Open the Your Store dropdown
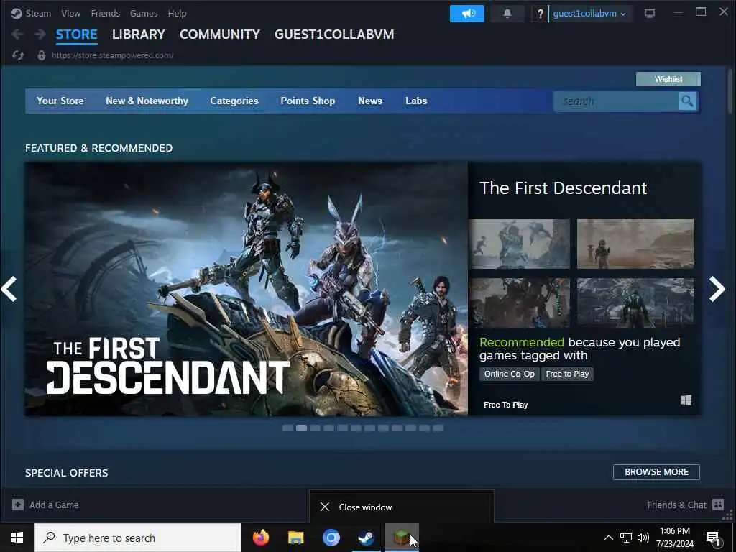Viewport: 736px width, 552px height. point(60,101)
